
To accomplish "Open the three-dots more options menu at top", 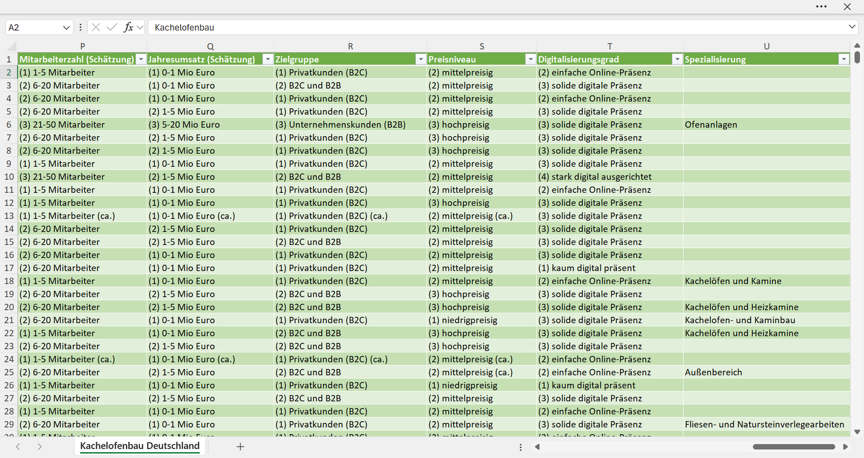I will (x=822, y=7).
